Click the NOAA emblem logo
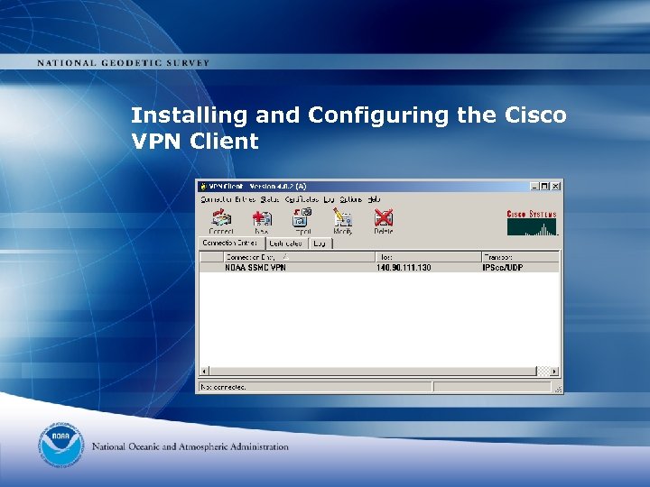The height and width of the screenshot is (487, 650). pyautogui.click(x=61, y=446)
